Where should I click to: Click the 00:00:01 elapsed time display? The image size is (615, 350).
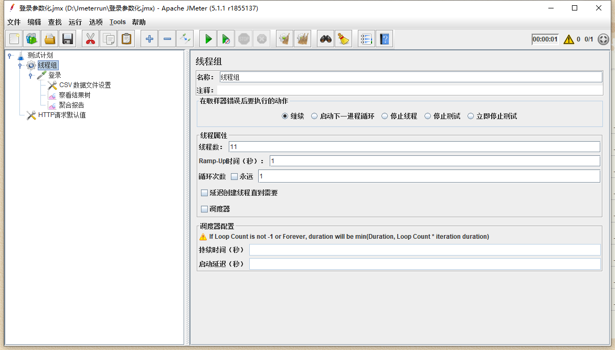pyautogui.click(x=545, y=39)
